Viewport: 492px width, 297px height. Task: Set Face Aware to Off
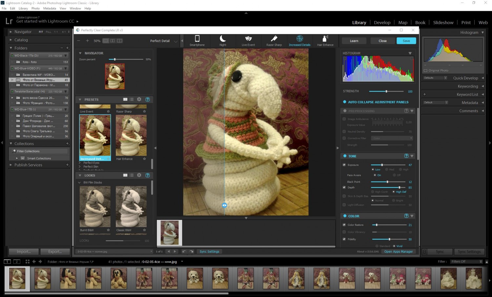pos(394,175)
